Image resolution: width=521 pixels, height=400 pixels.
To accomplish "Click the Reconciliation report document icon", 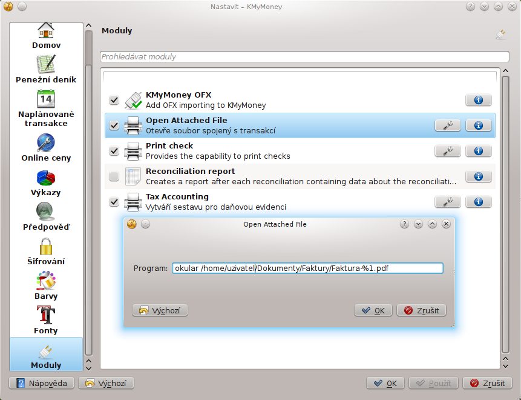I will click(133, 176).
